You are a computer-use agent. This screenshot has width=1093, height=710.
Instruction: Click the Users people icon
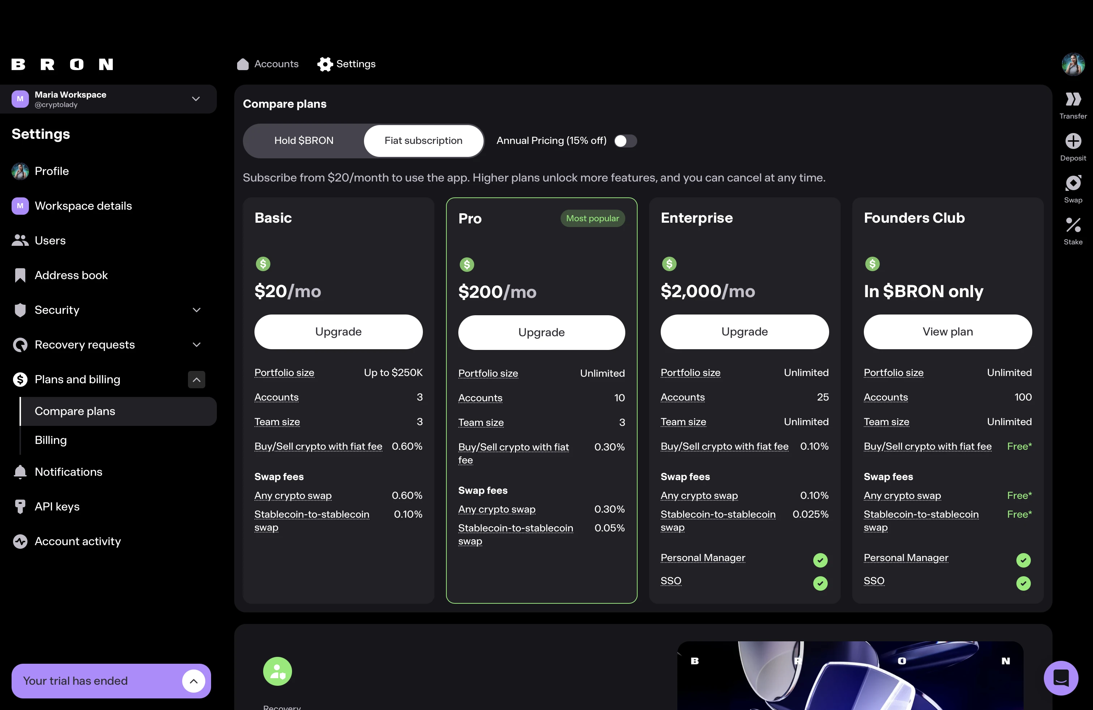point(20,240)
